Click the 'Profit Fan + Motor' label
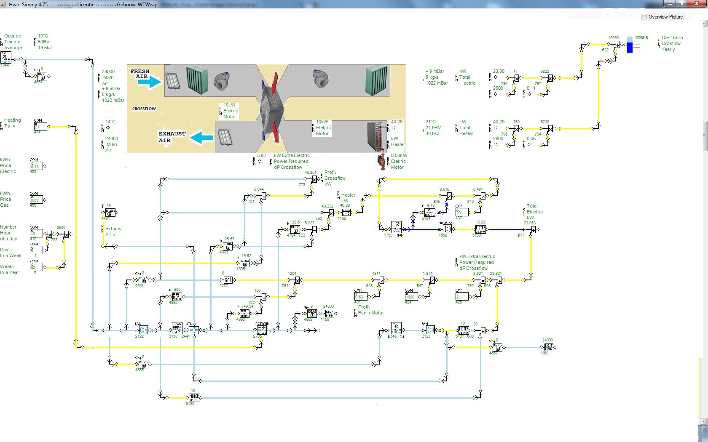 [371, 310]
